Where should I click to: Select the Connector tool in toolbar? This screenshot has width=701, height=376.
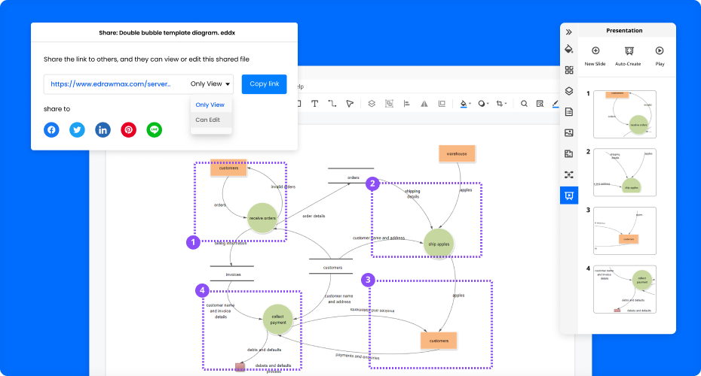[332, 104]
